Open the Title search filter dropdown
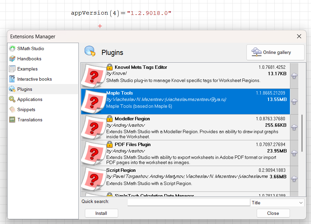 tap(277, 202)
